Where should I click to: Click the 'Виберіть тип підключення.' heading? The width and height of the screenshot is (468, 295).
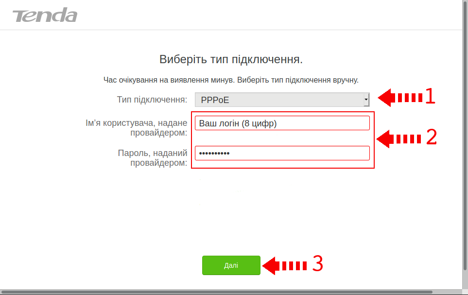click(231, 60)
